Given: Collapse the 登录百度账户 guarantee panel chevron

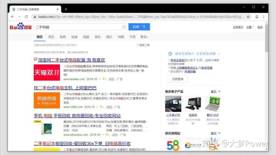Looking at the screenshot, I should point(219,54).
